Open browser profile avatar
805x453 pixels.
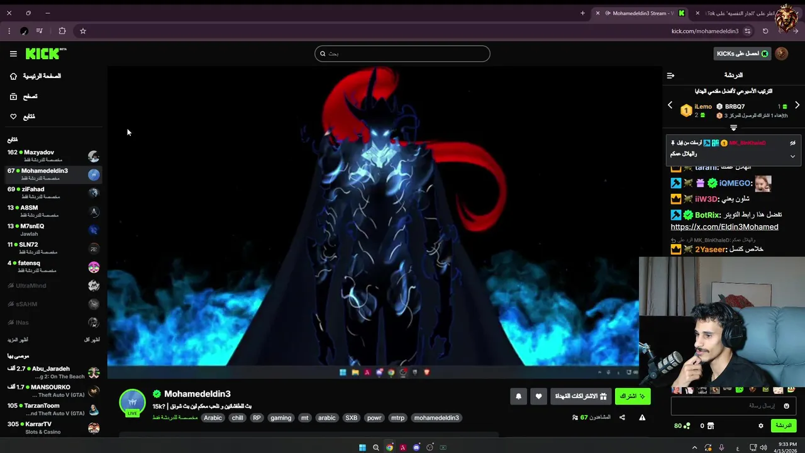24,31
